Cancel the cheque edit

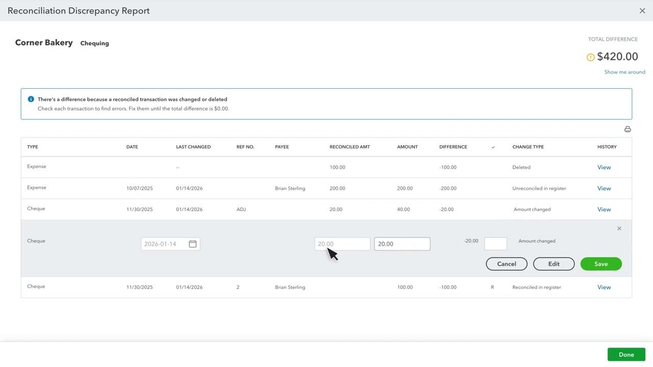(507, 264)
